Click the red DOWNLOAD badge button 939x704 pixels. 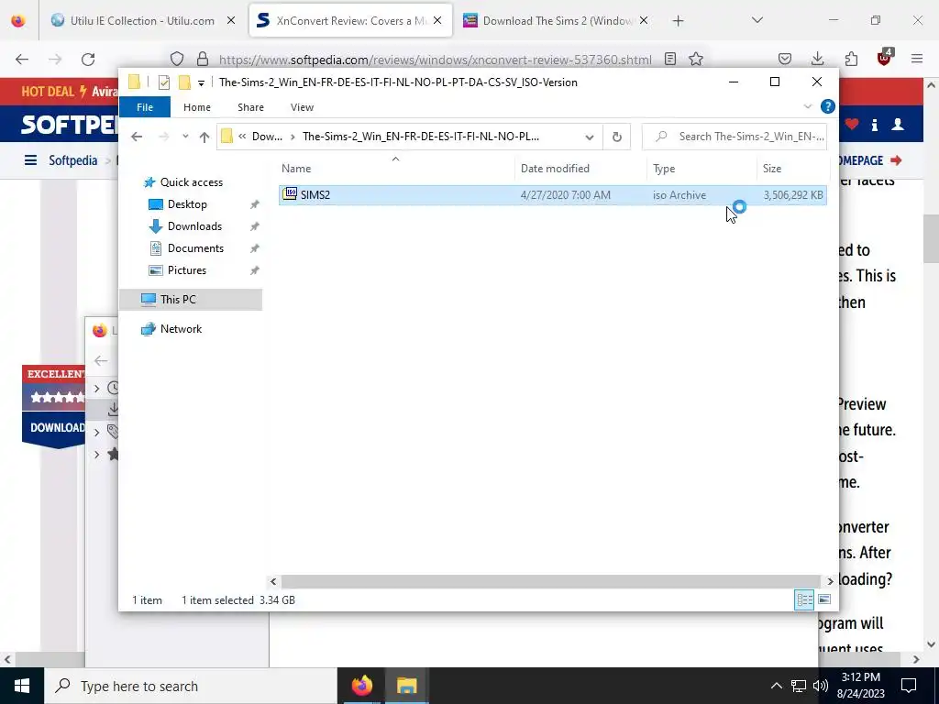pyautogui.click(x=54, y=427)
